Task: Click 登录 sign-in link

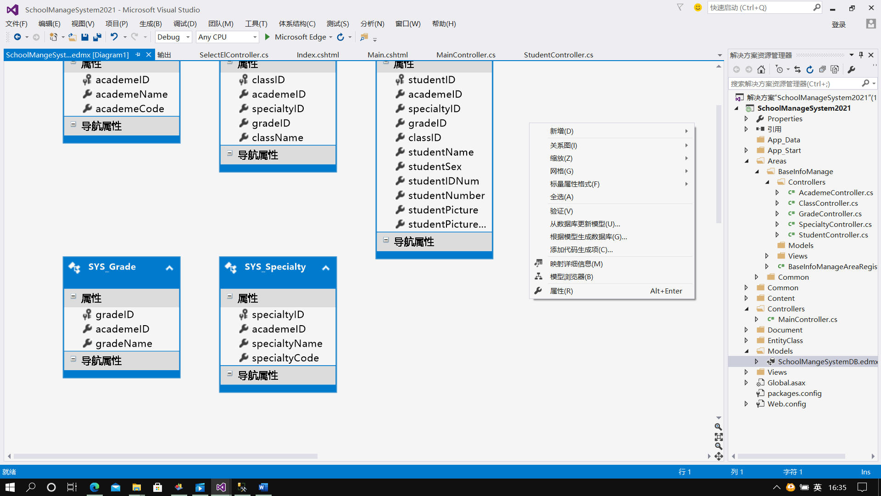Action: click(838, 25)
